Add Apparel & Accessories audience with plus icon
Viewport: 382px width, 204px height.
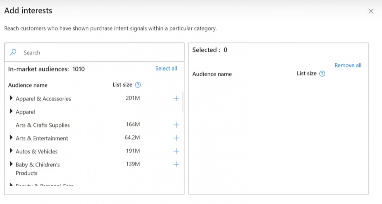(176, 98)
